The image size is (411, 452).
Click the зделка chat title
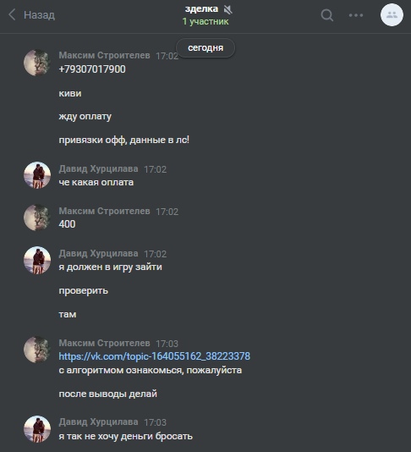201,9
